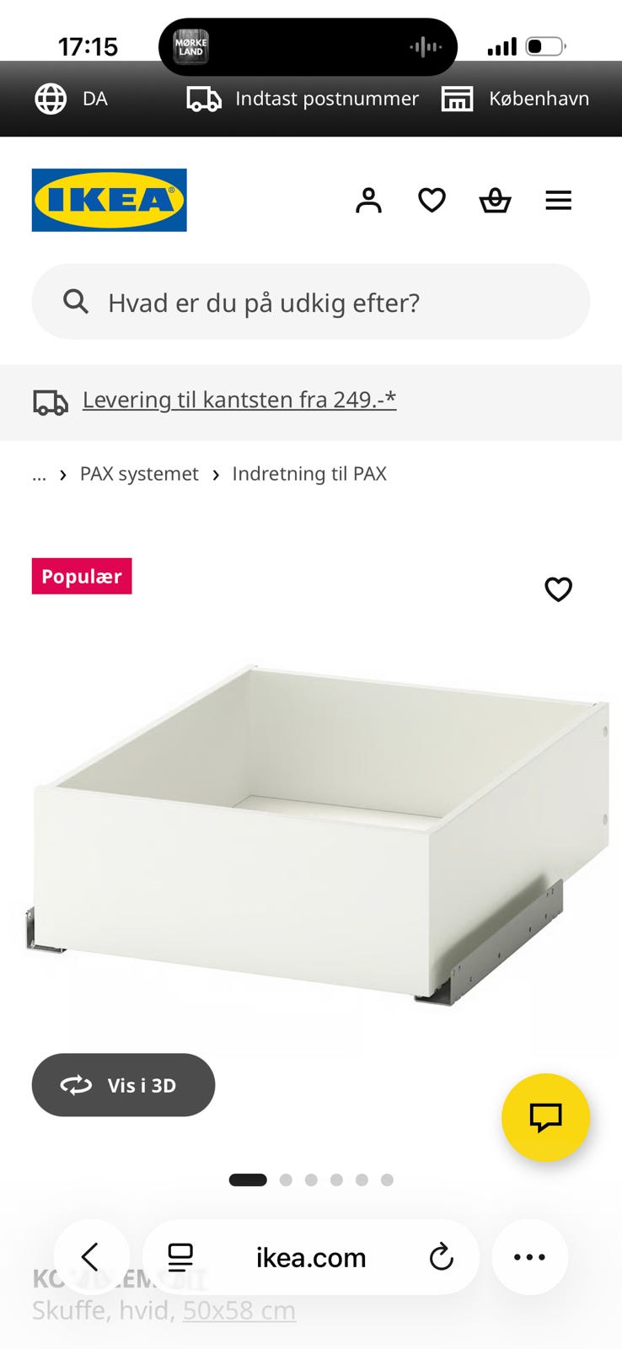Open the shopping basket icon
Image resolution: width=622 pixels, height=1349 pixels.
(x=495, y=201)
